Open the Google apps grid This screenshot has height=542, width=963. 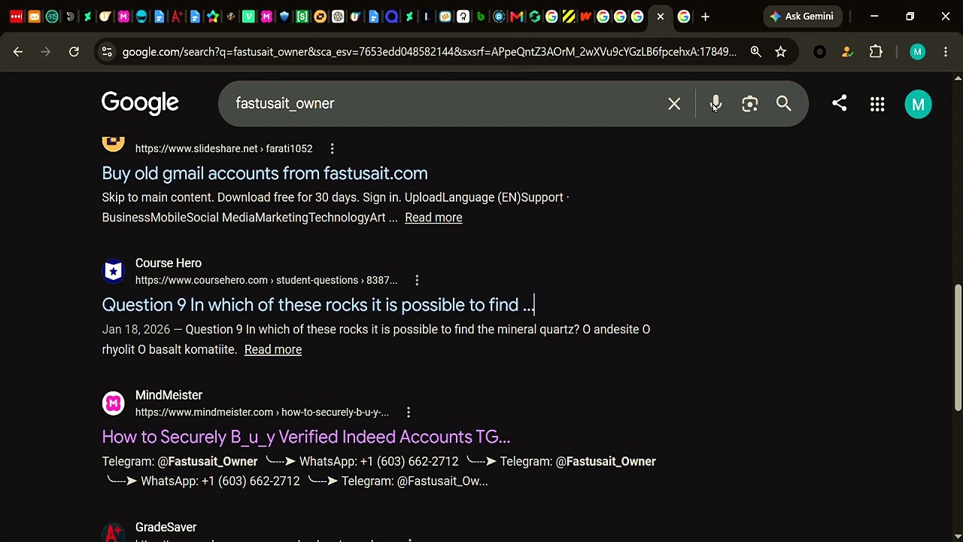click(x=877, y=105)
